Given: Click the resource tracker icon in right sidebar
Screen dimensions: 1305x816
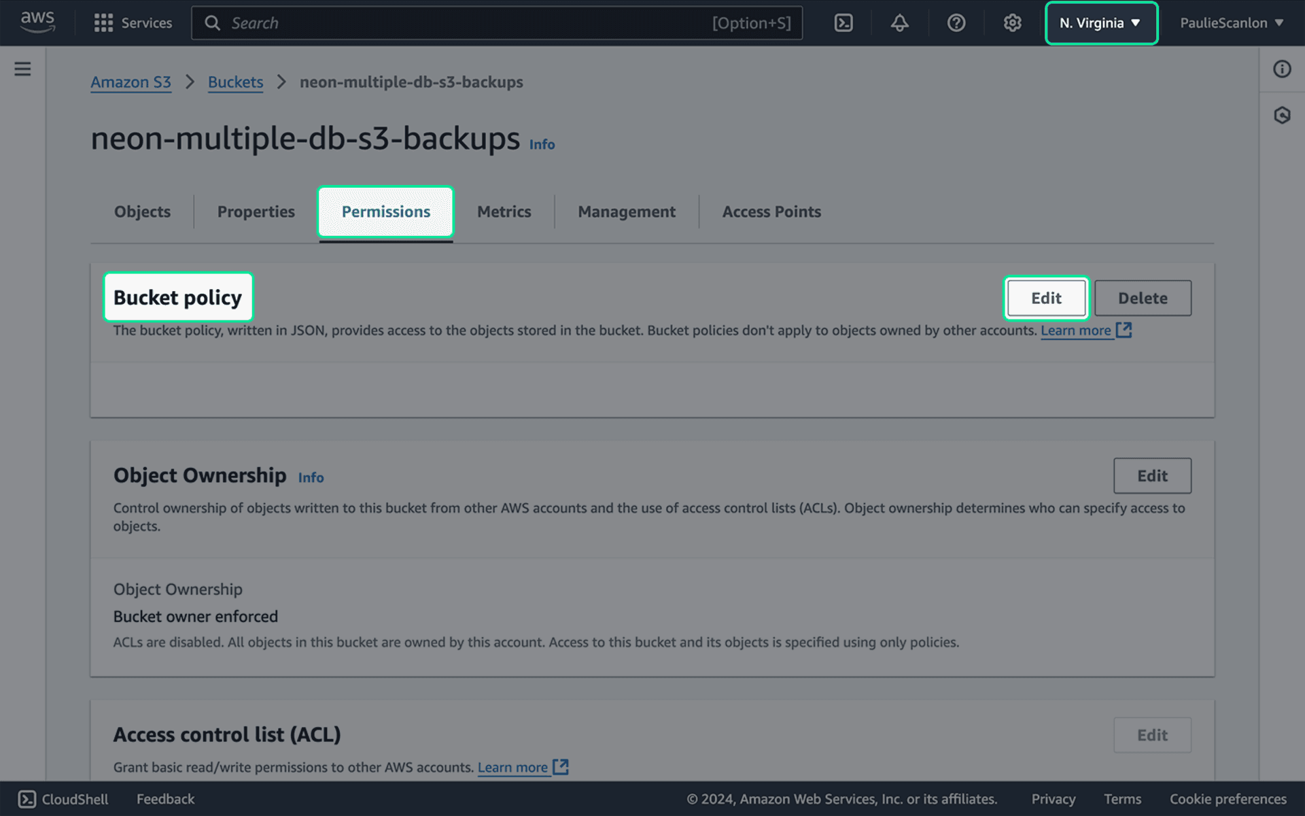Looking at the screenshot, I should click(1282, 116).
